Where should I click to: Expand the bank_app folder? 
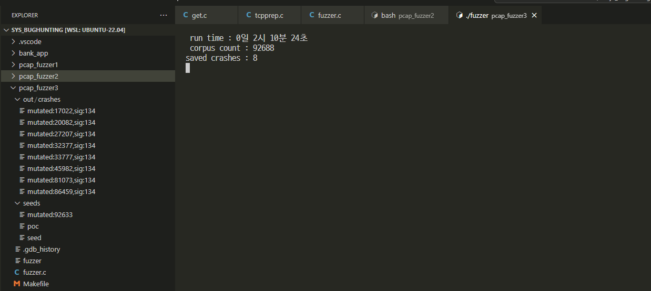click(x=88, y=53)
